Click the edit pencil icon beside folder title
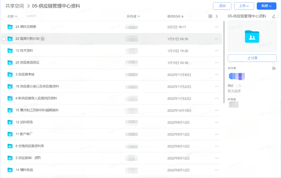Image resolution: width=281 pixels, height=178 pixels. 274,16
